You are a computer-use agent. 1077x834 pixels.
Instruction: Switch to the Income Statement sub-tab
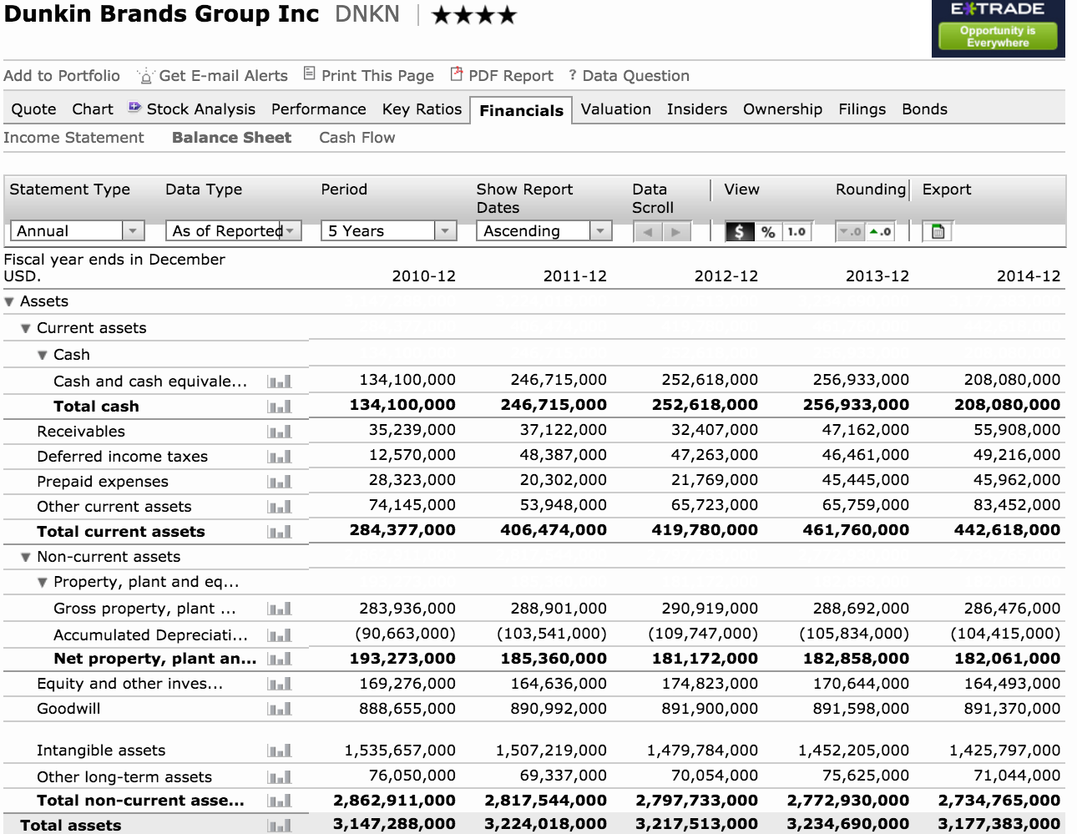(73, 138)
